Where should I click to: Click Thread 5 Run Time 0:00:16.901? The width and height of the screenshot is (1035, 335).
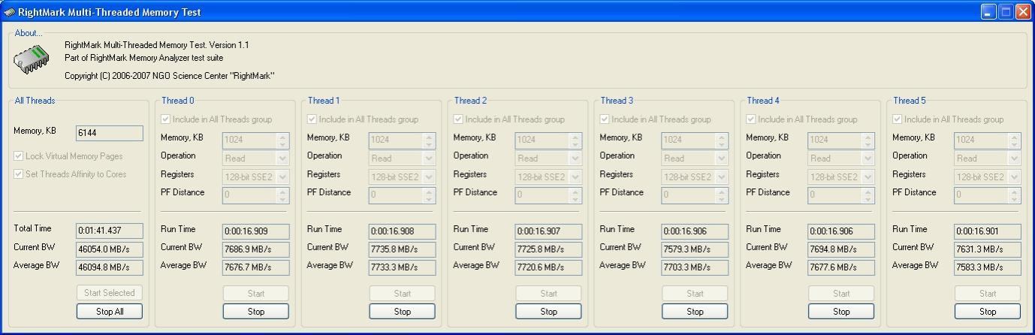coord(988,231)
